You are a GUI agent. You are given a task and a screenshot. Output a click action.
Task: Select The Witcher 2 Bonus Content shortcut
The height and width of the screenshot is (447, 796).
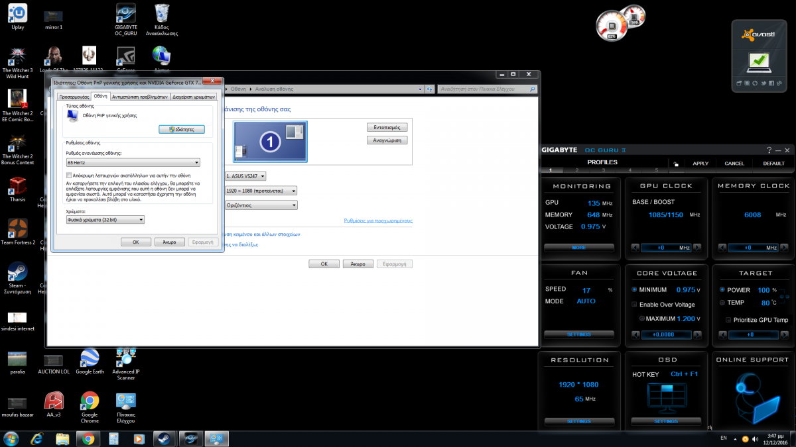18,149
